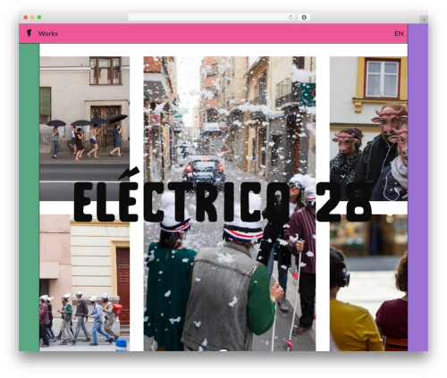The width and height of the screenshot is (447, 378).
Task: Click the browser reload icon
Action: pos(291,18)
